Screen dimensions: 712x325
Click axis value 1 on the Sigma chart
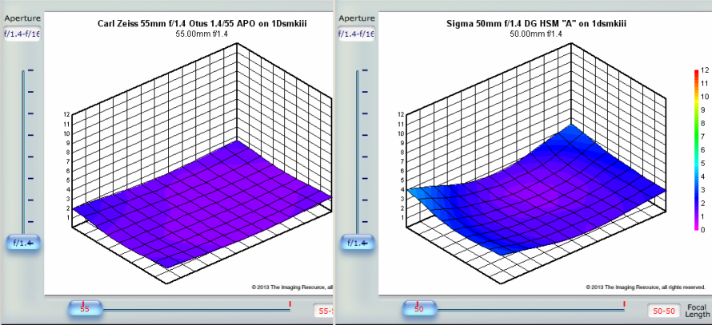pyautogui.click(x=402, y=217)
